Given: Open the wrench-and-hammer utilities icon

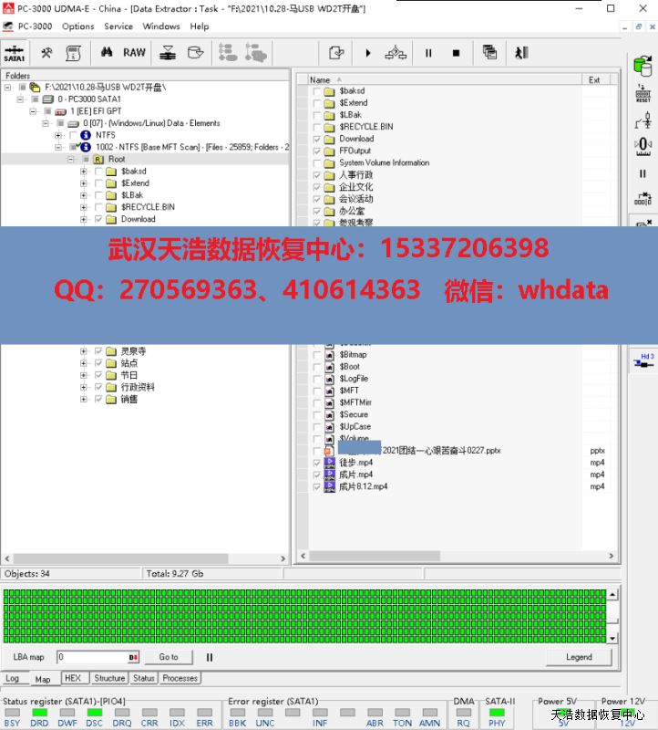Looking at the screenshot, I should pos(46,53).
